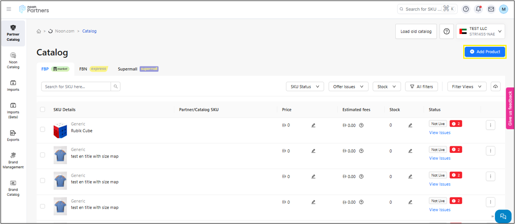Click in the Search for SKU here field
The image size is (515, 224).
tap(76, 87)
